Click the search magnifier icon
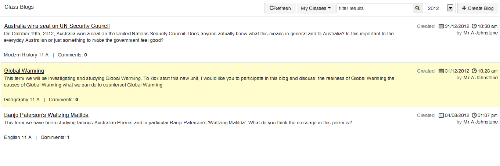Screen dimensions: 500x166 click(417, 8)
